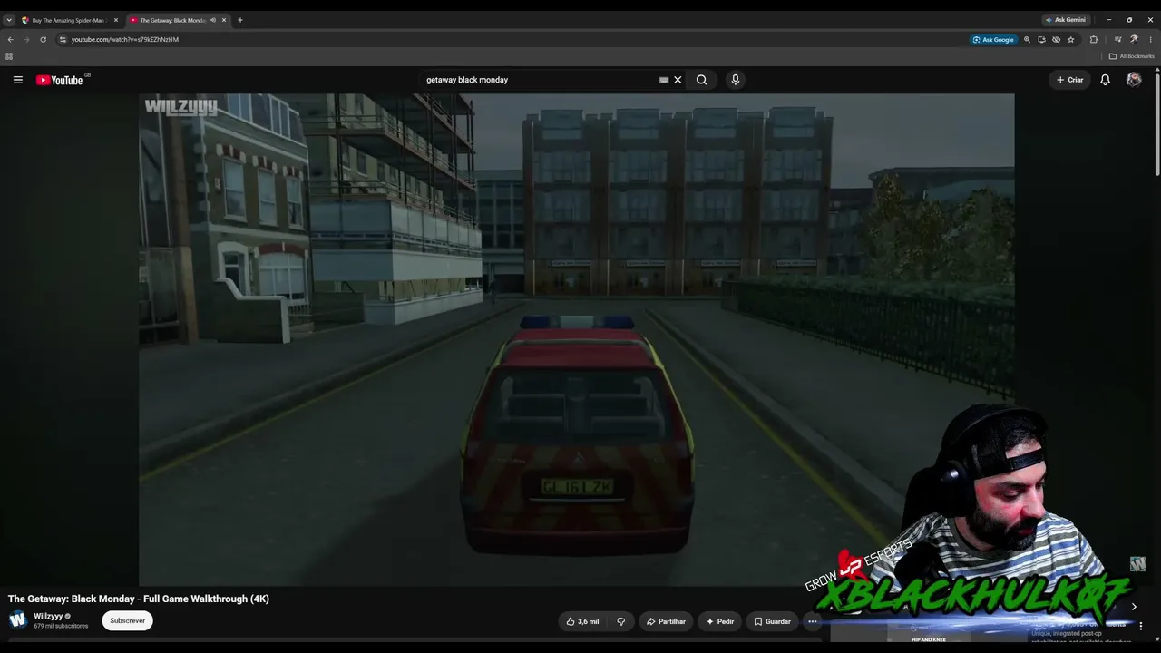Like the video (3,6 mil)
1161x653 pixels.
(x=582, y=621)
